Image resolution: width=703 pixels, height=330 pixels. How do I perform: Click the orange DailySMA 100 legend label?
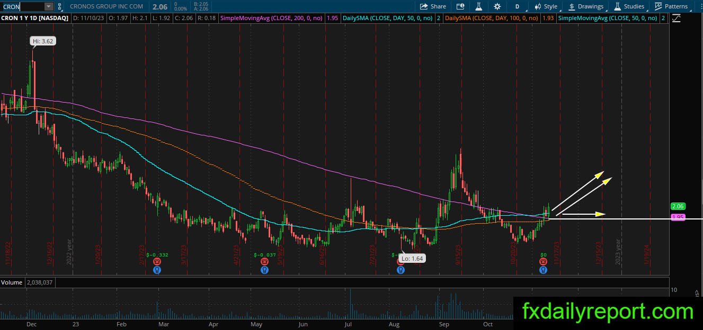click(x=492, y=18)
